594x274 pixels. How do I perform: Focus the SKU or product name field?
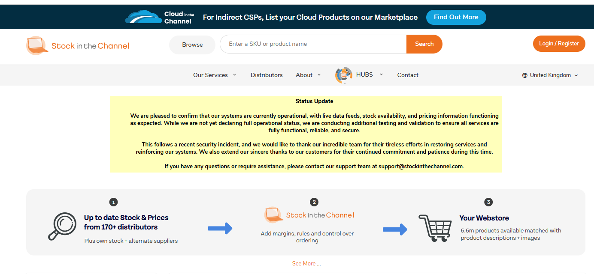[313, 44]
